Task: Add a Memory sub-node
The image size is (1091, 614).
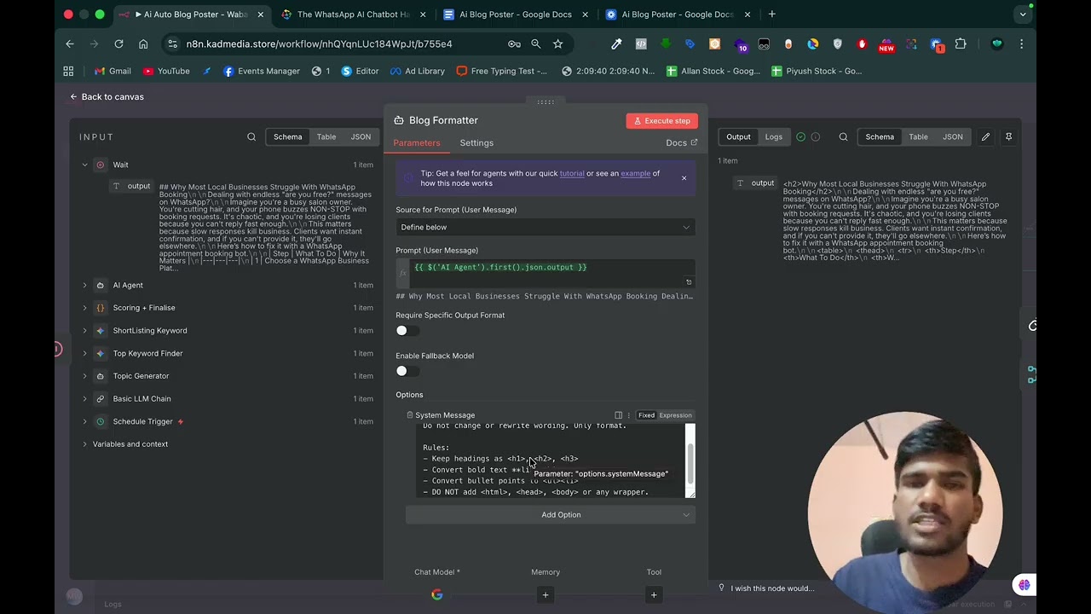Action: point(545,594)
